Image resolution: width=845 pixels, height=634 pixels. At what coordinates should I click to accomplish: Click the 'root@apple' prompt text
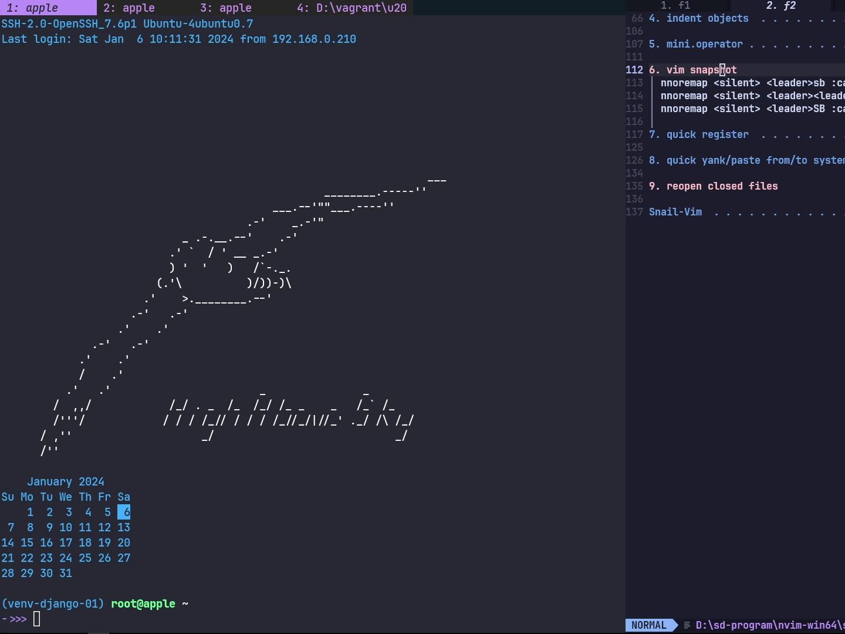[143, 603]
